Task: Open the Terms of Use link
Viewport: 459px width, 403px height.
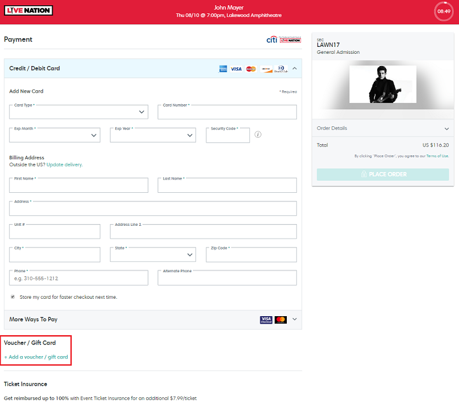Action: (x=438, y=156)
